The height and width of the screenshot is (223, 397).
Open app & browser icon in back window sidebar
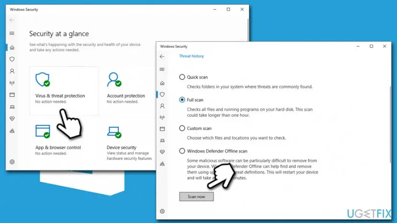point(12,95)
